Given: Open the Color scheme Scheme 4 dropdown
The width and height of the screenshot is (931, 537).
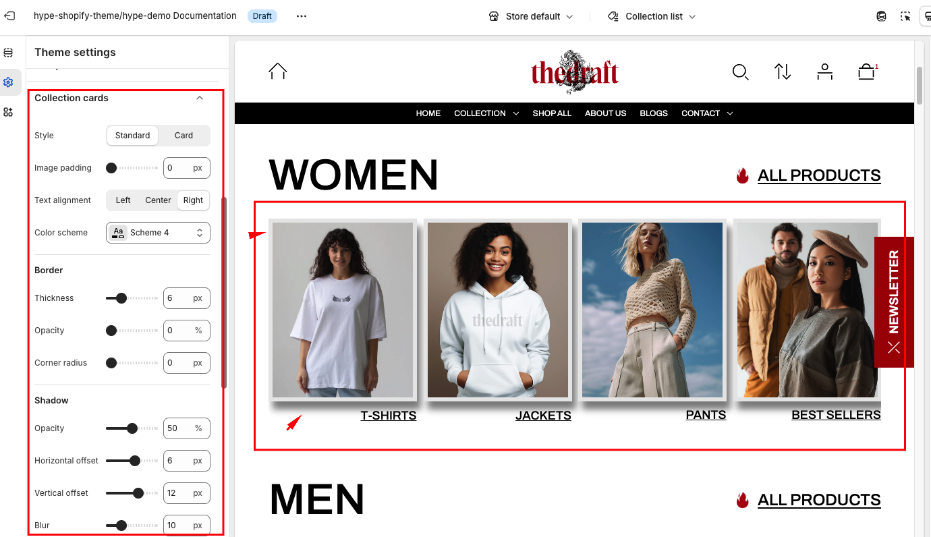Looking at the screenshot, I should coord(158,233).
